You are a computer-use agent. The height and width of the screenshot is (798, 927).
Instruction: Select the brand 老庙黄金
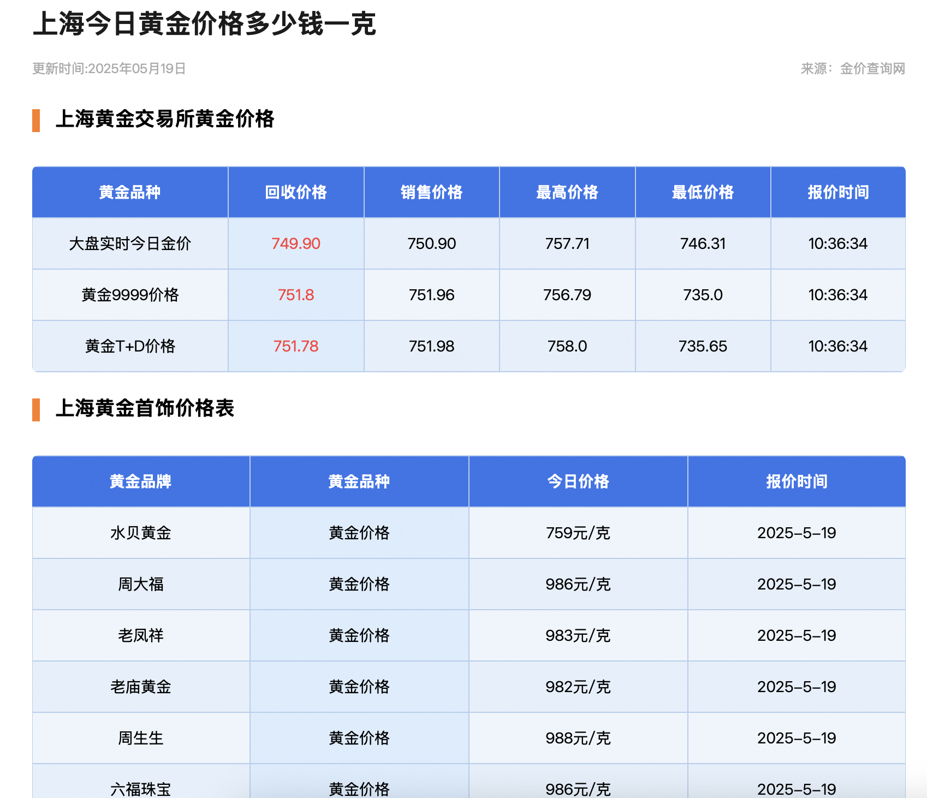point(141,687)
